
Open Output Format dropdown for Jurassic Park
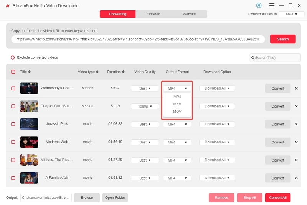tap(177, 124)
